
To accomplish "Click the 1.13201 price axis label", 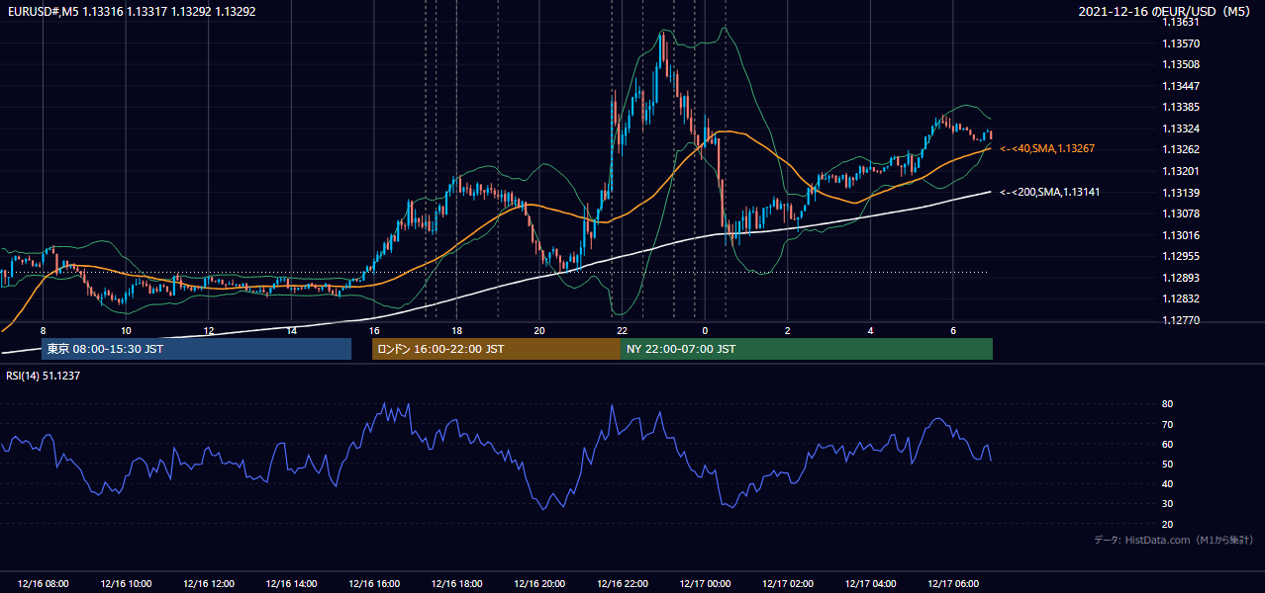I will point(1182,171).
